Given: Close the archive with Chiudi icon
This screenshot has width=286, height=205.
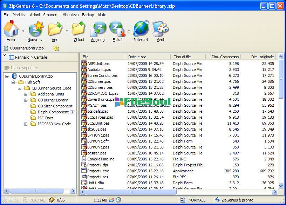Looking at the screenshot, I should [79, 28].
